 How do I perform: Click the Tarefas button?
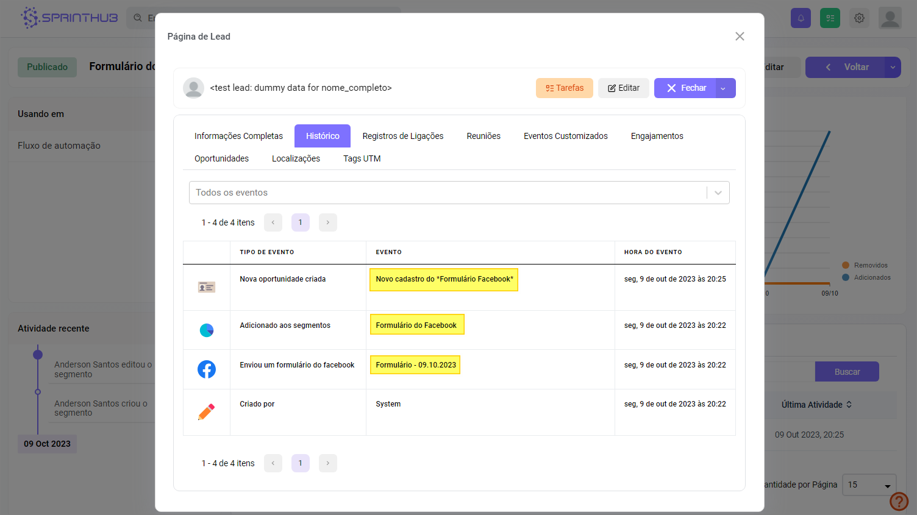pos(564,88)
